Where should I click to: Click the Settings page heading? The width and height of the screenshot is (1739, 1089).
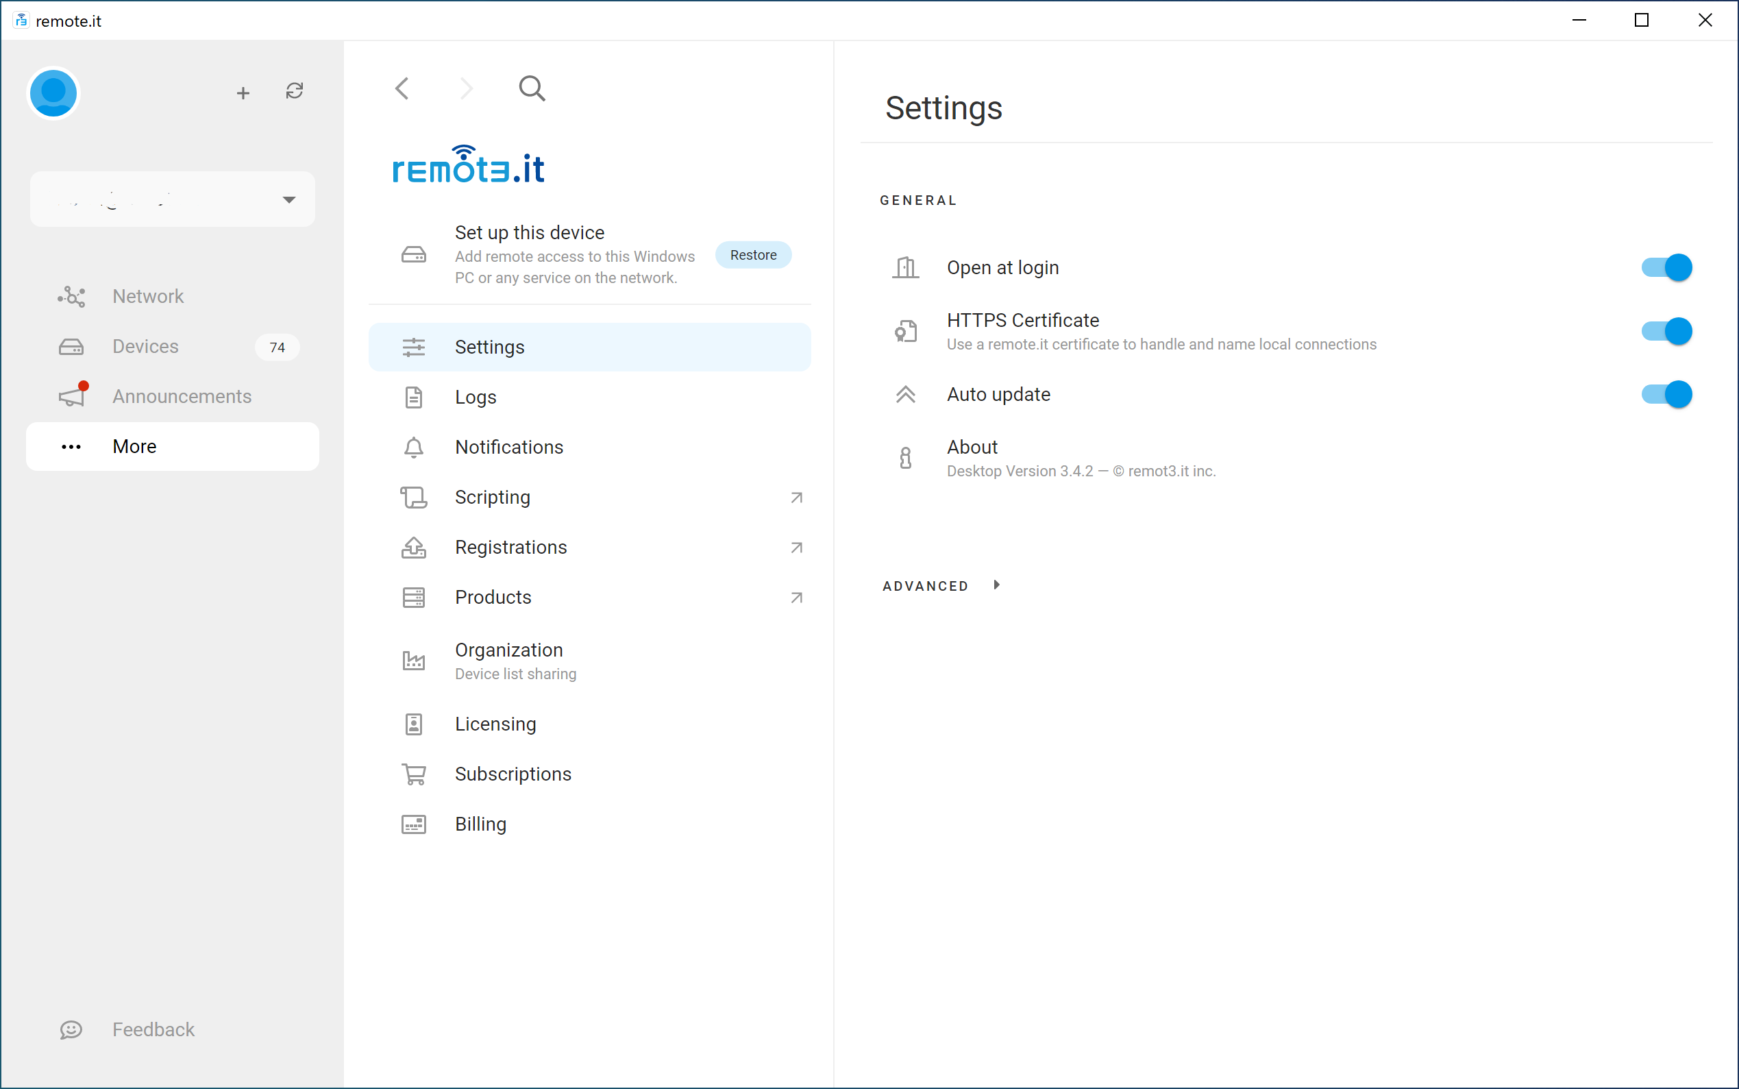pos(944,108)
